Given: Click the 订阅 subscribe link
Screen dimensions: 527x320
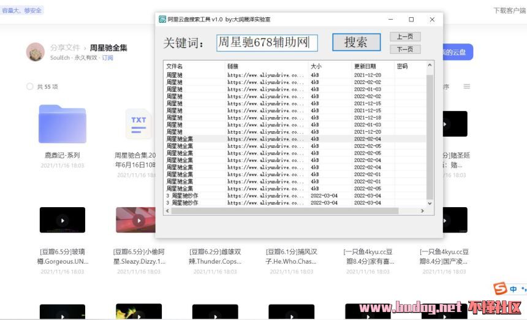Looking at the screenshot, I should (108, 58).
